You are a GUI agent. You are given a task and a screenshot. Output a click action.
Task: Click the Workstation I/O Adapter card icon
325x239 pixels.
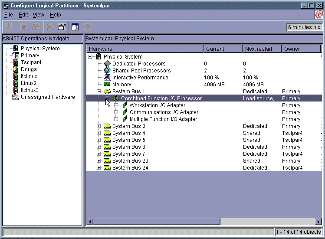pos(125,105)
